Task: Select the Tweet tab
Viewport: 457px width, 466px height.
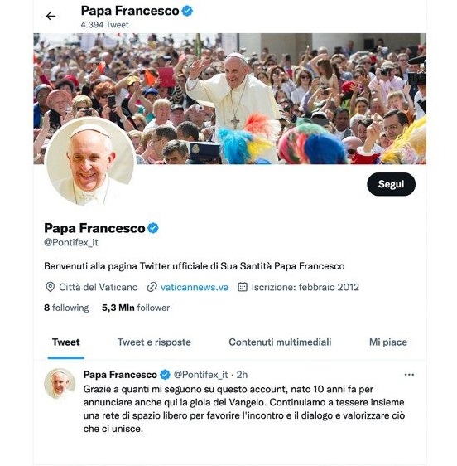Action: pos(66,342)
